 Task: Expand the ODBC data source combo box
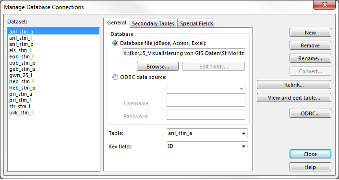coord(206,89)
